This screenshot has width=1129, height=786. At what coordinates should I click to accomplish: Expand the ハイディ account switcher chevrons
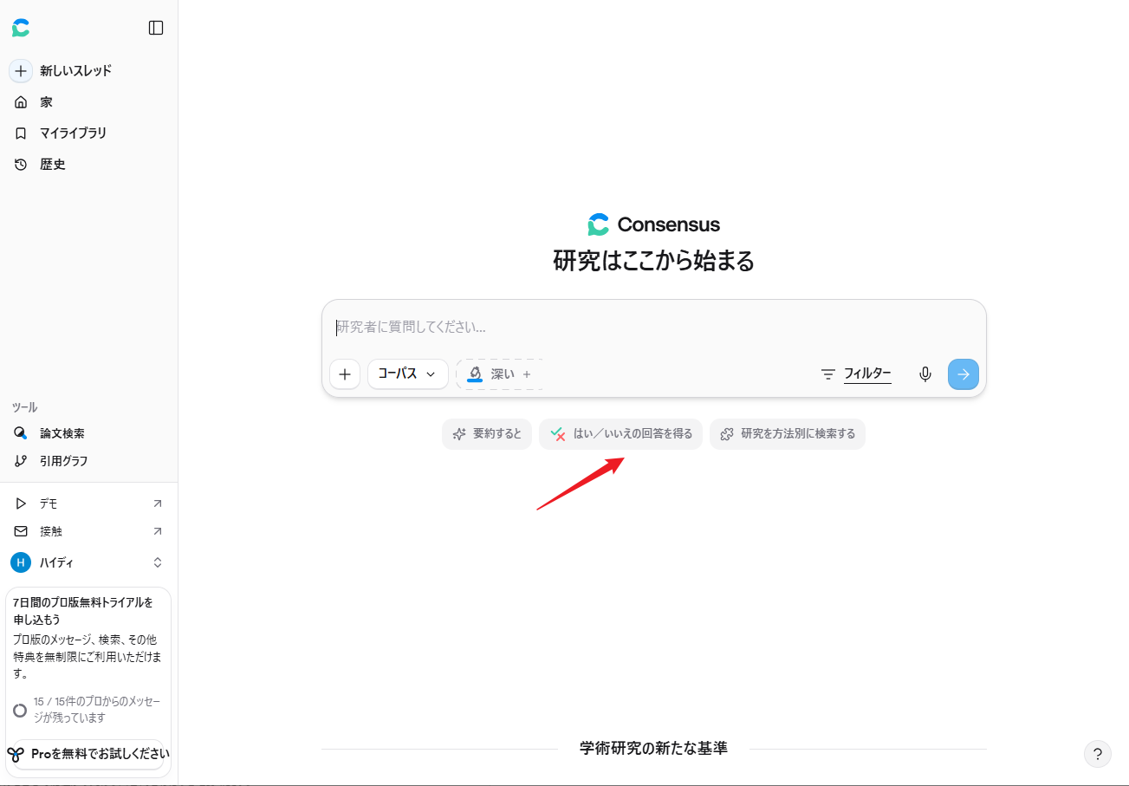(x=158, y=562)
